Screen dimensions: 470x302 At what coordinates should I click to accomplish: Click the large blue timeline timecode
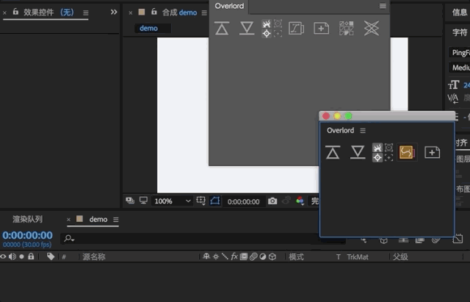pyautogui.click(x=28, y=235)
